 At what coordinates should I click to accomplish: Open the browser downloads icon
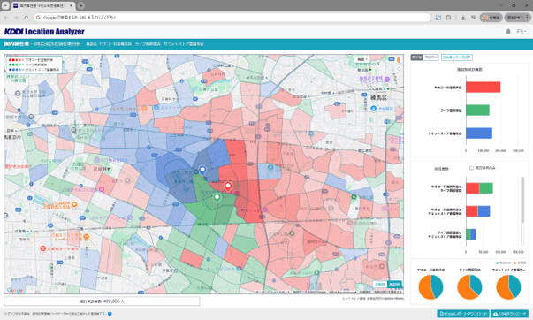[x=463, y=18]
